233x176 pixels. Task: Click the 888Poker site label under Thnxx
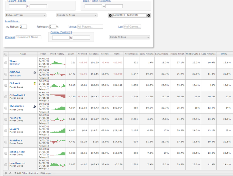tap(15, 64)
